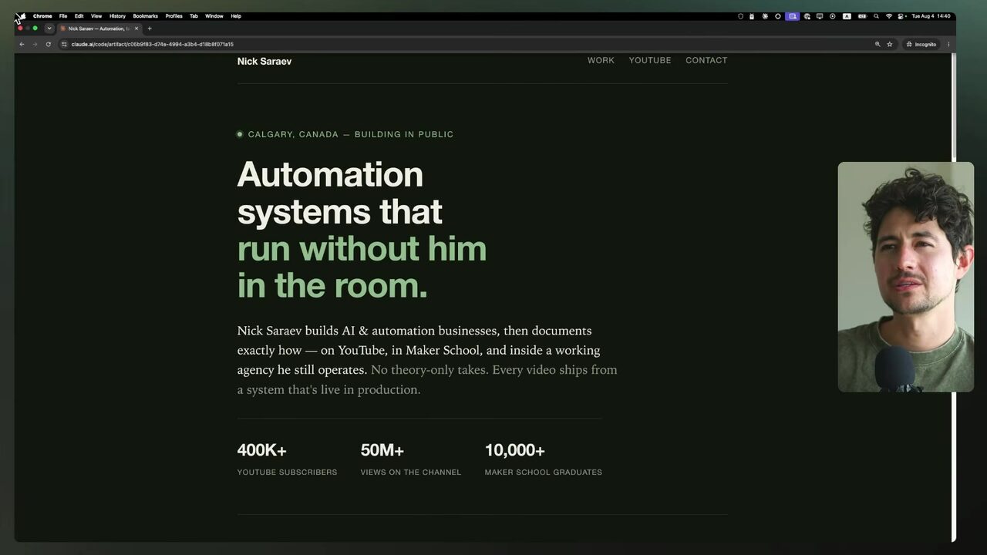The image size is (987, 555).
Task: Click the shield icon in the menu bar
Action: point(741,16)
